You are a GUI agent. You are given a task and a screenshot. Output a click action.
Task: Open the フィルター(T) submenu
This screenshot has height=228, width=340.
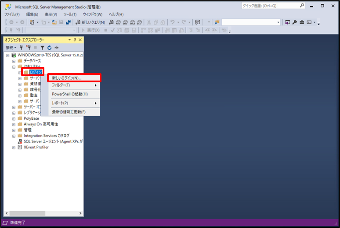(74, 85)
